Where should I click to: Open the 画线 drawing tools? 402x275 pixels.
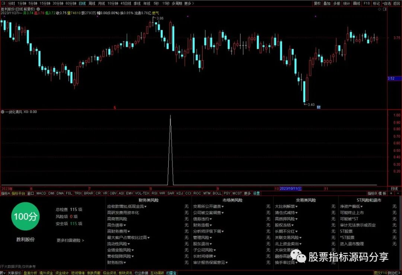pyautogui.click(x=357, y=3)
